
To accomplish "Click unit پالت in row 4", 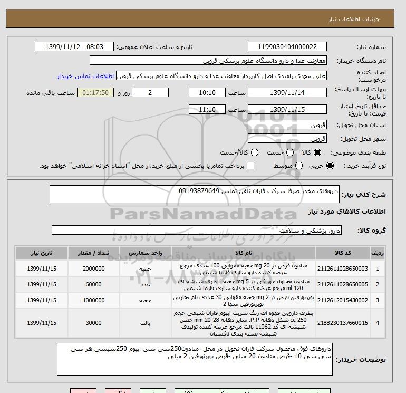I will click(x=145, y=323).
